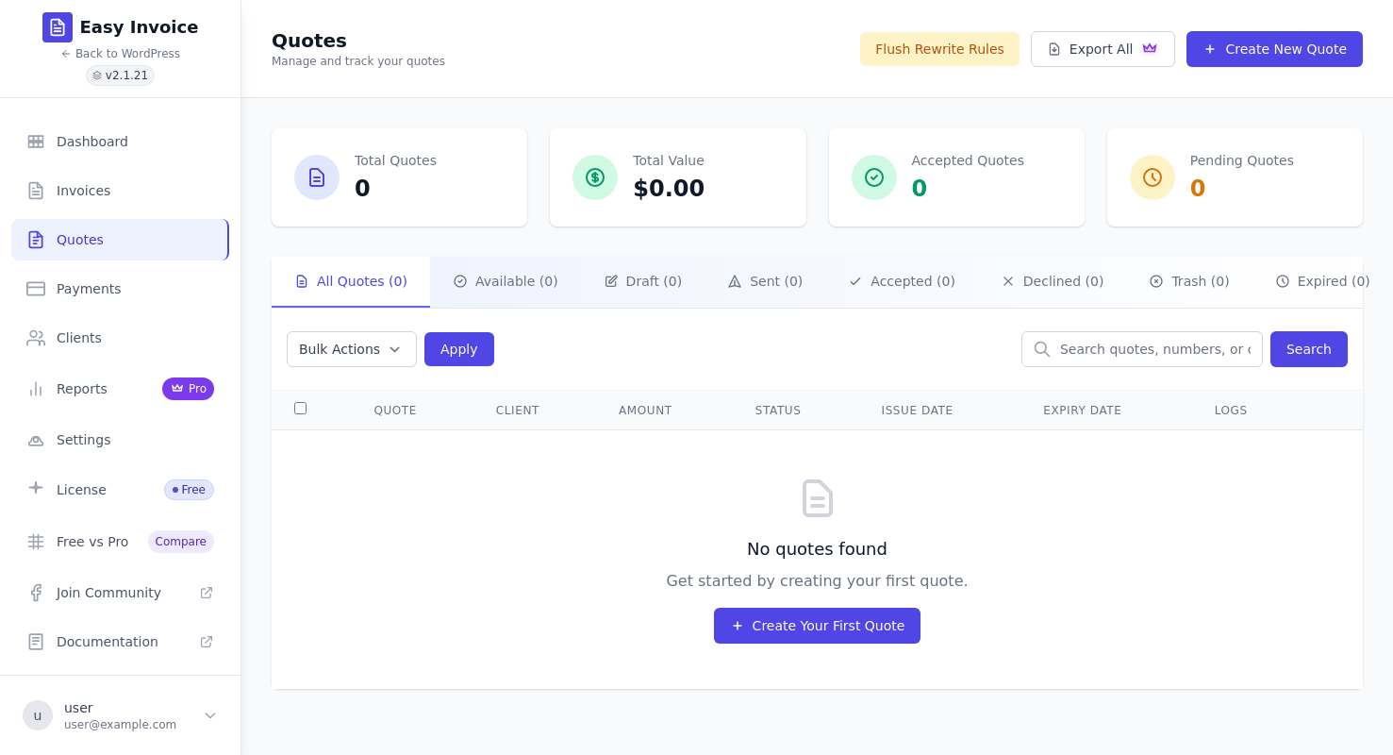This screenshot has height=755, width=1393.
Task: Click the Export All button
Action: tap(1103, 49)
